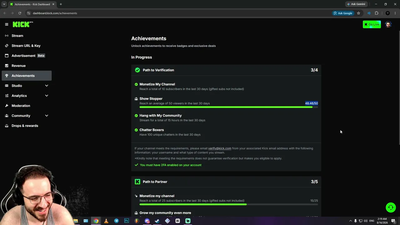Viewport: 400px width, 225px height.
Task: Click the Show Stopper chart icon
Action: (x=136, y=99)
